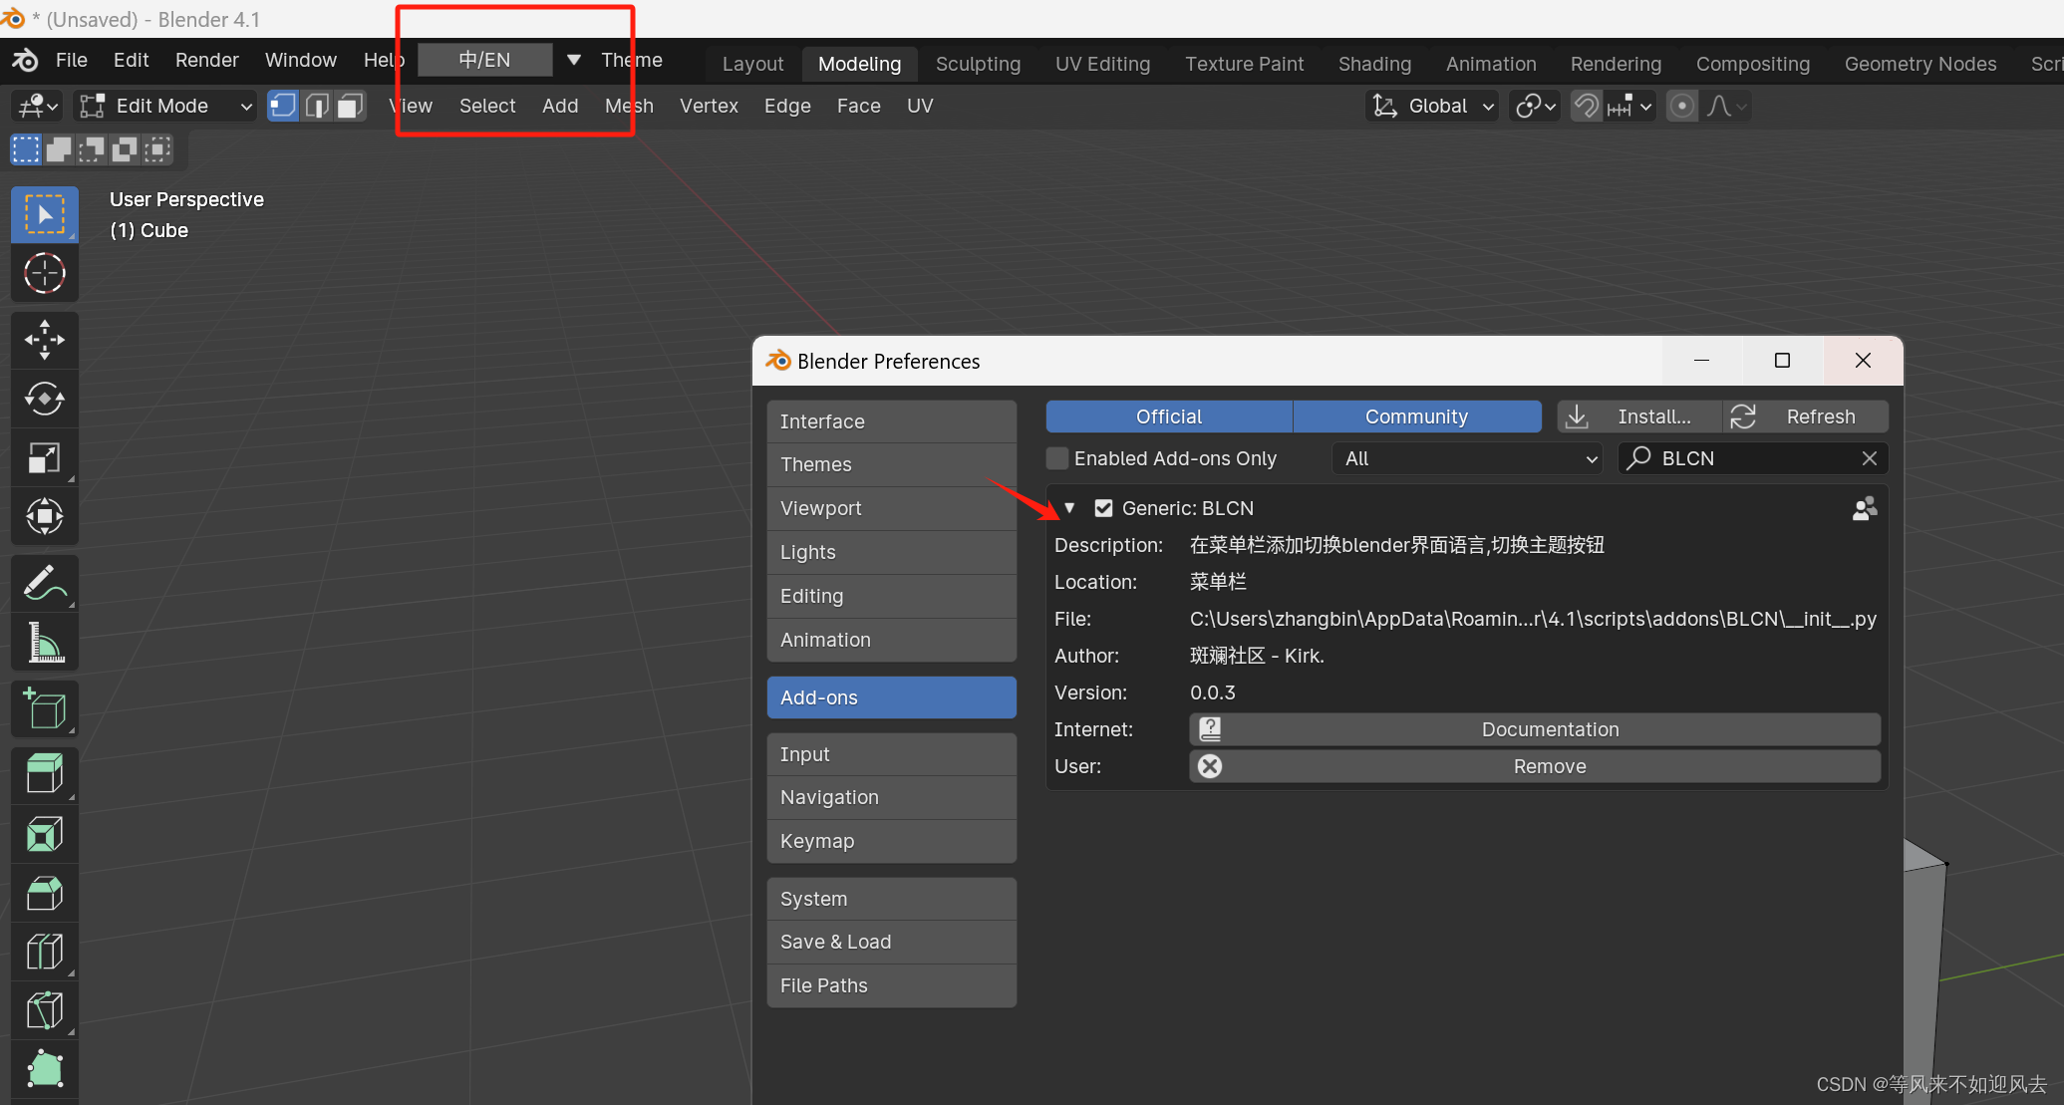This screenshot has height=1105, width=2064.
Task: Select the Rotate tool
Action: point(45,399)
